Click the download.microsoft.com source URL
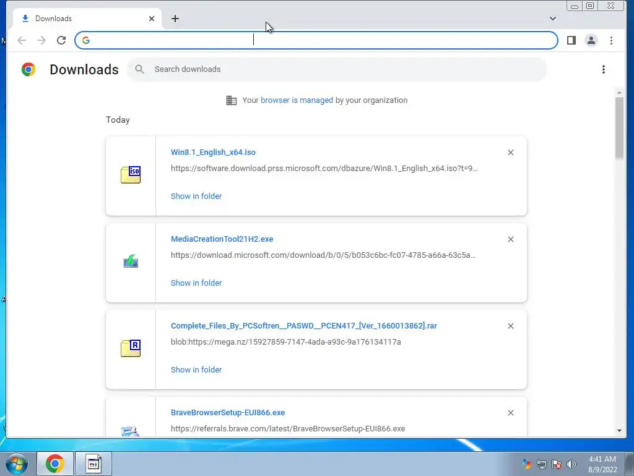Viewport: 634px width, 476px height. pos(323,255)
